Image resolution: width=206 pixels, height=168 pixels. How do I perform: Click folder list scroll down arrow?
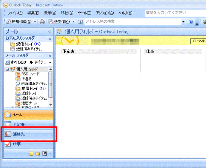tap(51, 105)
